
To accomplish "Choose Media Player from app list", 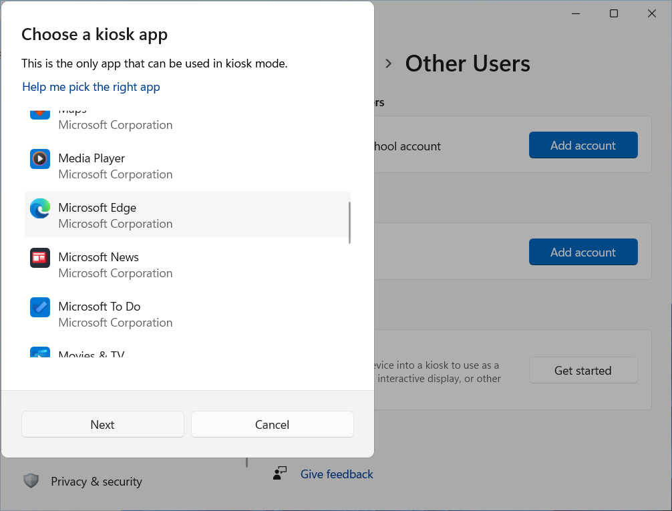I will click(x=187, y=166).
